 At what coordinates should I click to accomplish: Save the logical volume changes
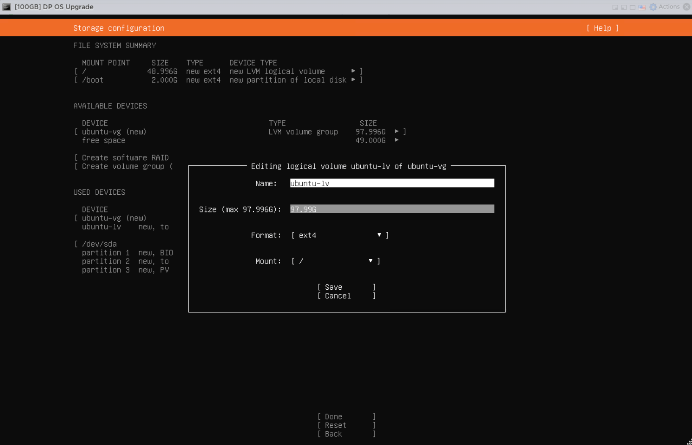[x=347, y=287]
